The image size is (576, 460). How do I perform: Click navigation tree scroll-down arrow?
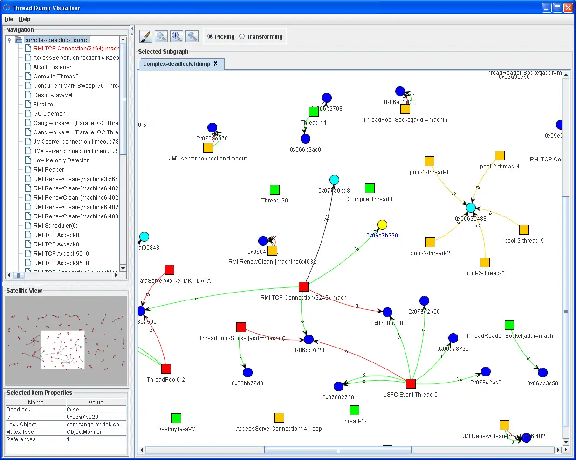tap(123, 268)
